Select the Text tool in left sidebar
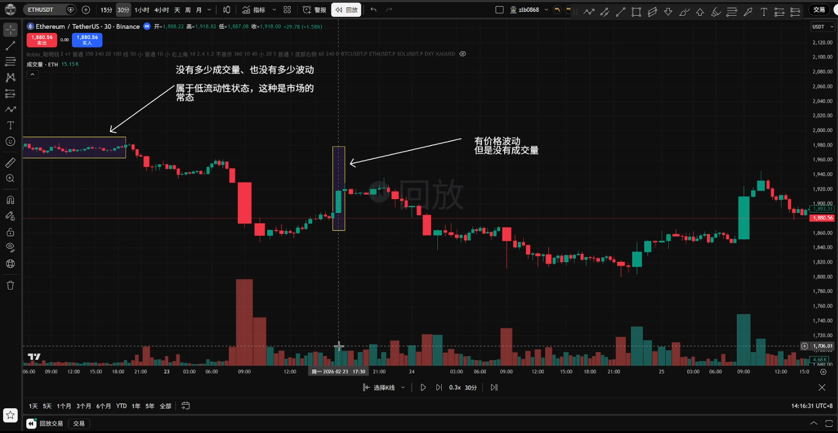The width and height of the screenshot is (838, 433). click(x=10, y=126)
